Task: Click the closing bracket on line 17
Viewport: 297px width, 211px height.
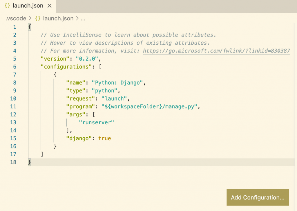Action: click(42, 154)
